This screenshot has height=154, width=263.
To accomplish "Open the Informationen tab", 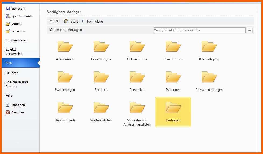I will tap(16, 40).
